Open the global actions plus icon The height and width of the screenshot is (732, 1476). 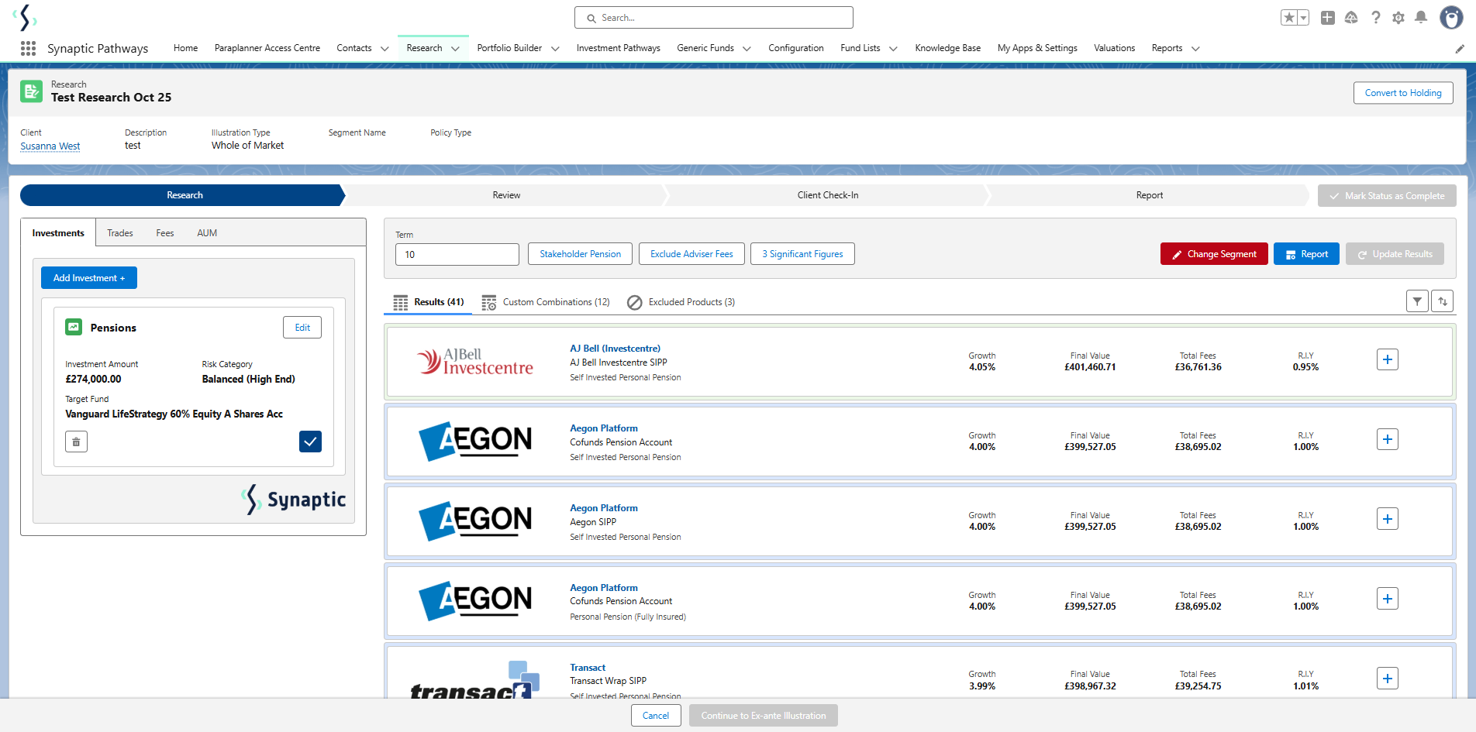[x=1328, y=17]
